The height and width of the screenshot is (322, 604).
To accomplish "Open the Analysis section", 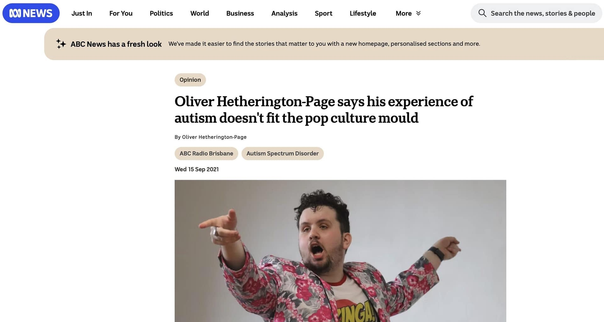I will (284, 13).
